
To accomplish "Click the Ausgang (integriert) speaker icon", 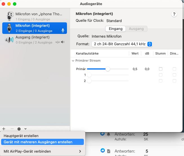I will pos(9,40).
